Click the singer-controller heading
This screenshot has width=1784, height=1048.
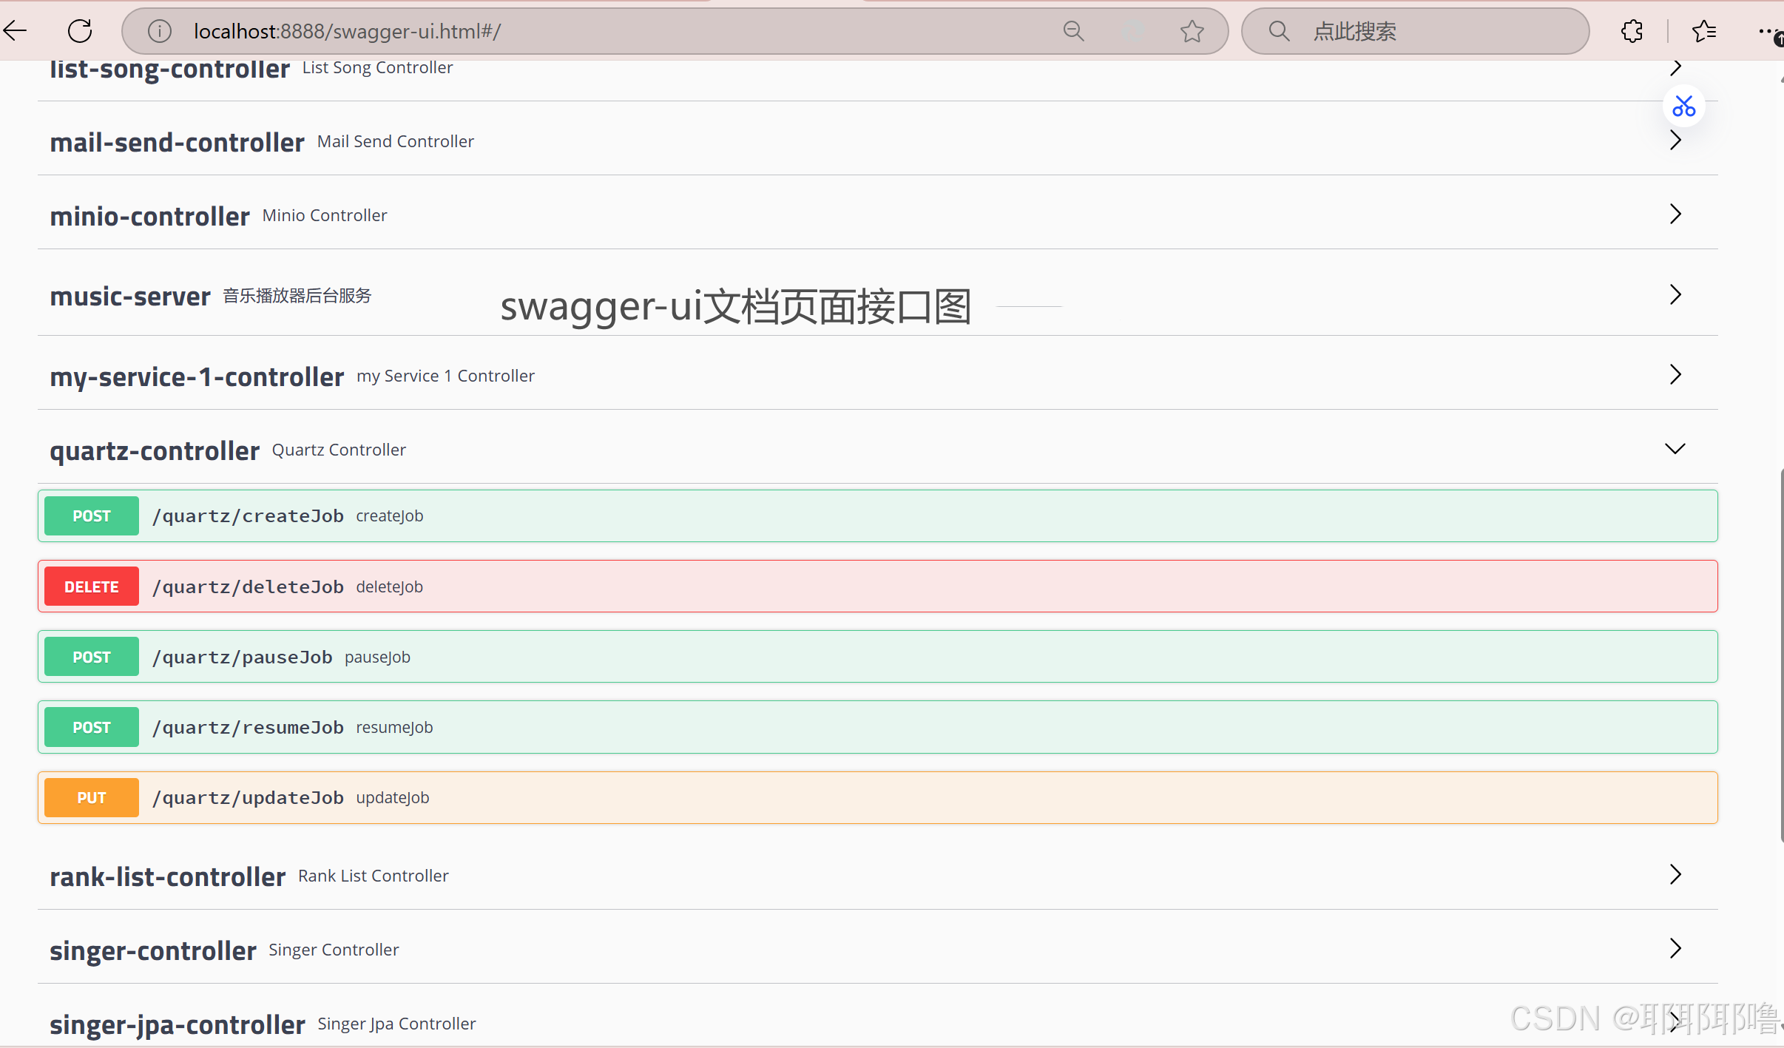(x=153, y=950)
